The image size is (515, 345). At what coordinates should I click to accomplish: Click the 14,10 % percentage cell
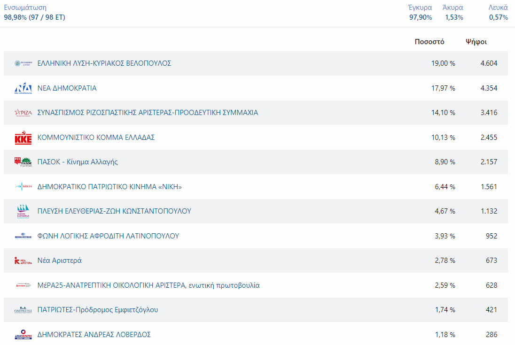(x=443, y=113)
